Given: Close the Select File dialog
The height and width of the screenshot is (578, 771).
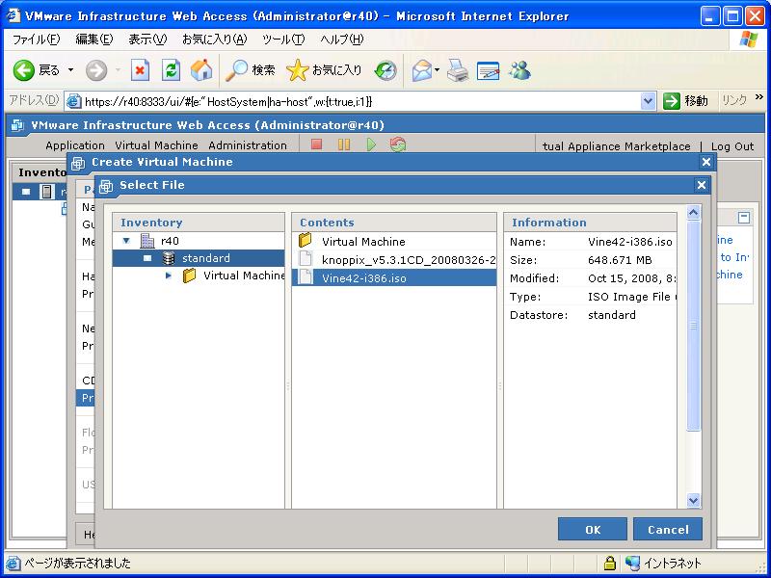Looking at the screenshot, I should click(x=702, y=185).
